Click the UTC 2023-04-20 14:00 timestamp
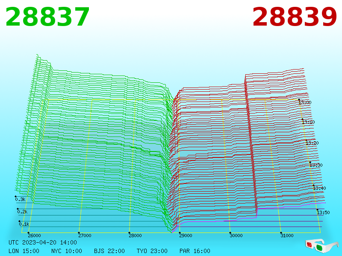342x256 pixels. click(x=43, y=242)
